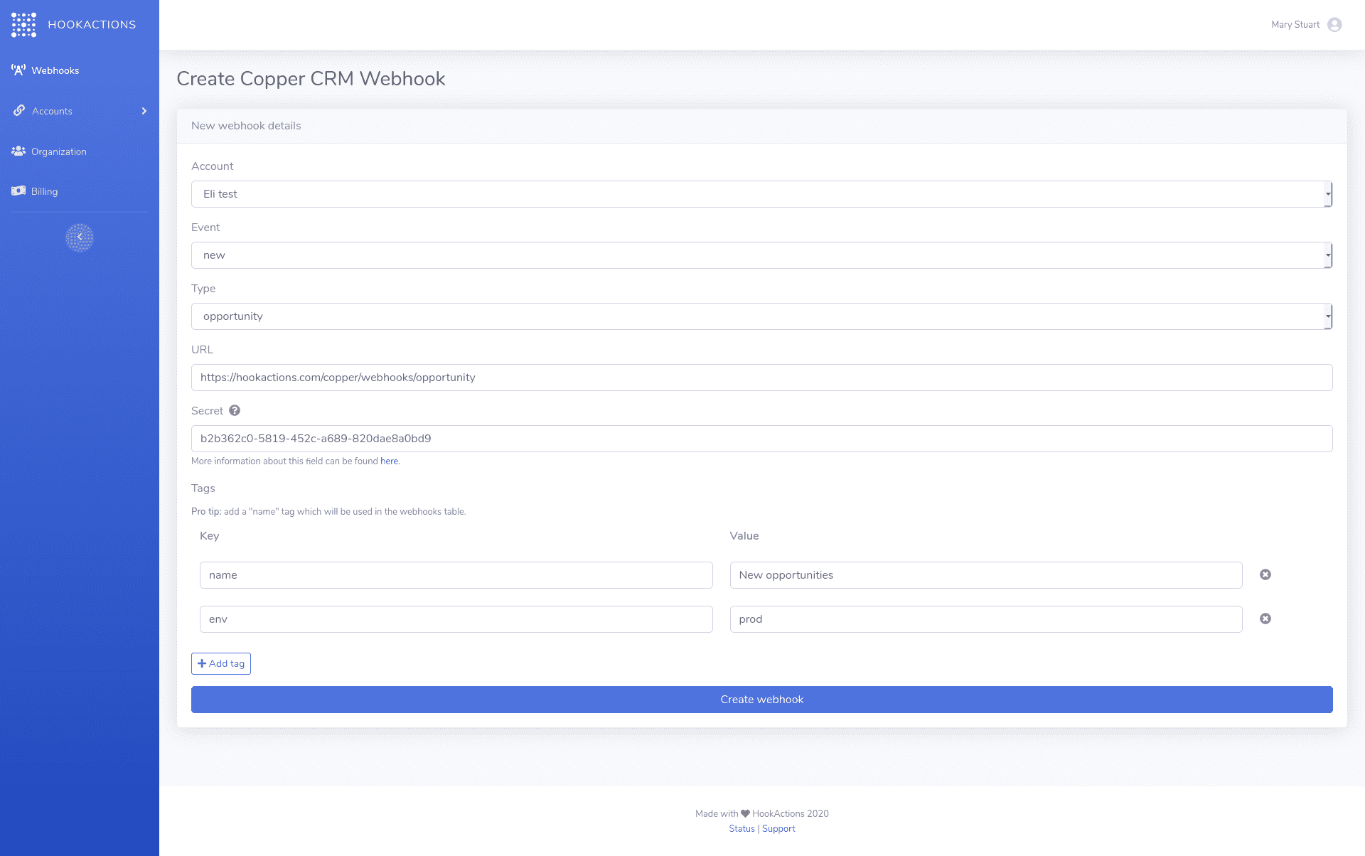Click the 'Create Copper CRM Webhook' heading
The image size is (1365, 856).
click(311, 78)
